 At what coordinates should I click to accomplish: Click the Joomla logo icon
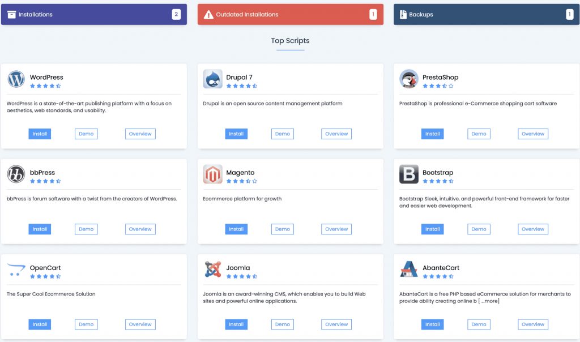212,270
